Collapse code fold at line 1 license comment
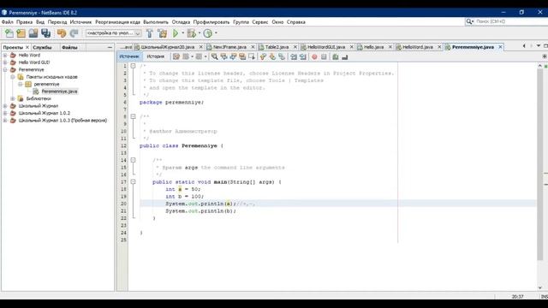Screen dimensions: 548x308 click(134, 66)
